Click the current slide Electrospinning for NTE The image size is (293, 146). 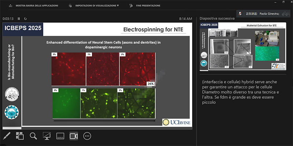coord(97,76)
